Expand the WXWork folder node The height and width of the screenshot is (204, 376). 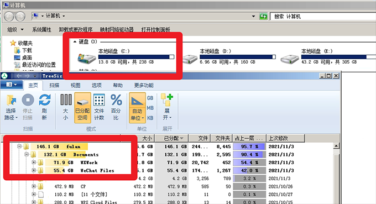click(34, 163)
